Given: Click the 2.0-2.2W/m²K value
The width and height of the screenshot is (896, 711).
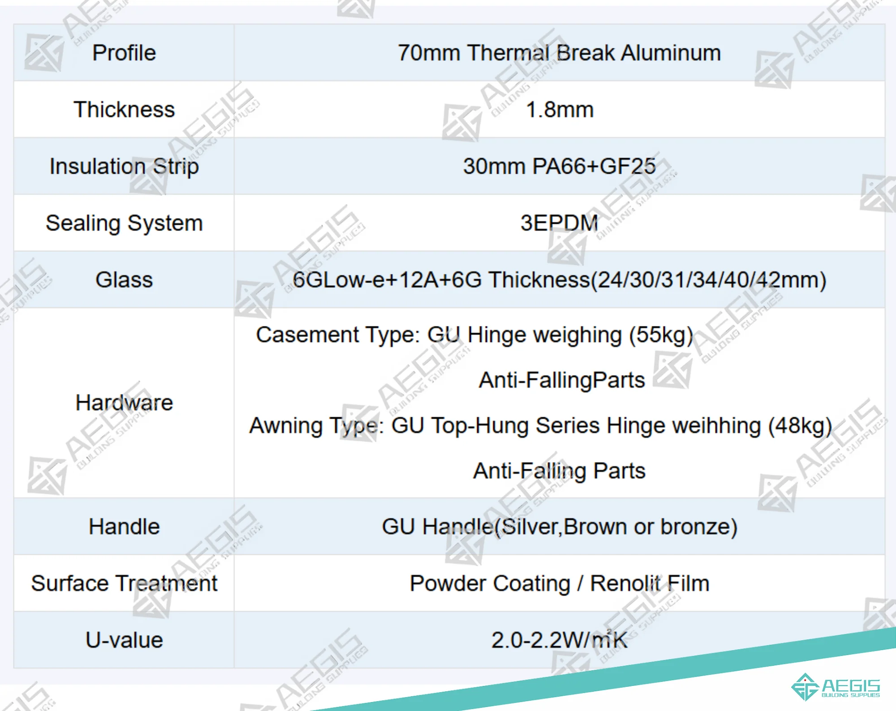Looking at the screenshot, I should pyautogui.click(x=559, y=640).
